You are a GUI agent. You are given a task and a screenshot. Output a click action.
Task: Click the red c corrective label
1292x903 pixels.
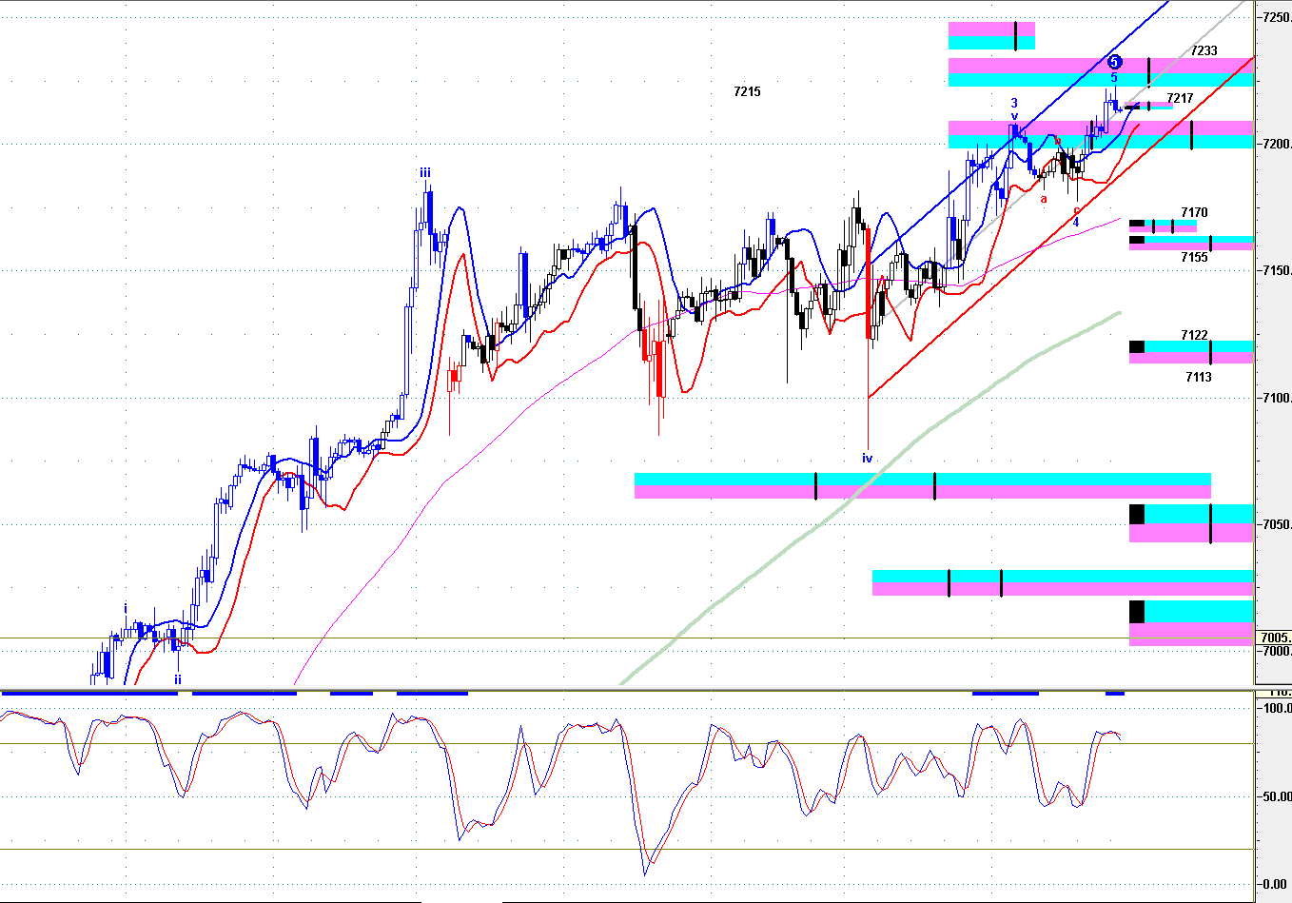click(x=1076, y=210)
